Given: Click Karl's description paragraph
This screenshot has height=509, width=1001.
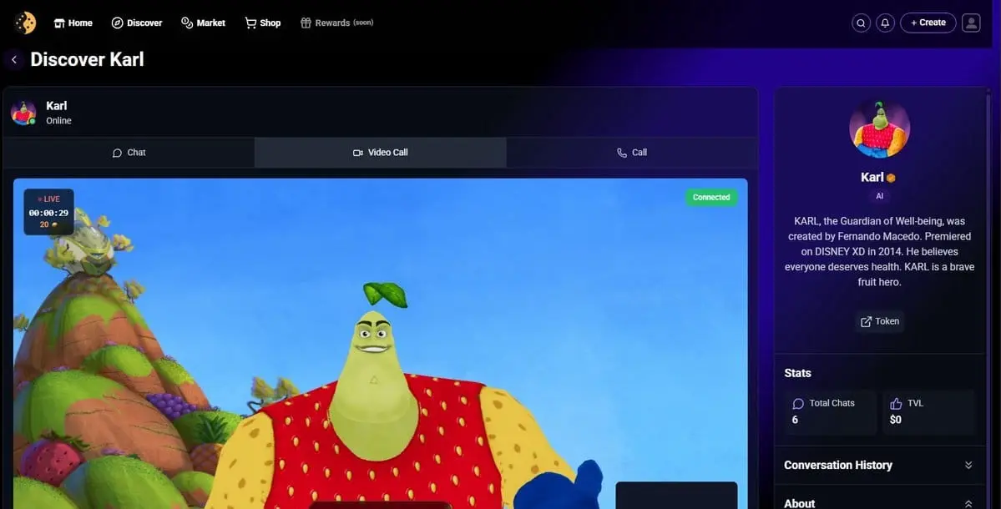Looking at the screenshot, I should point(879,251).
